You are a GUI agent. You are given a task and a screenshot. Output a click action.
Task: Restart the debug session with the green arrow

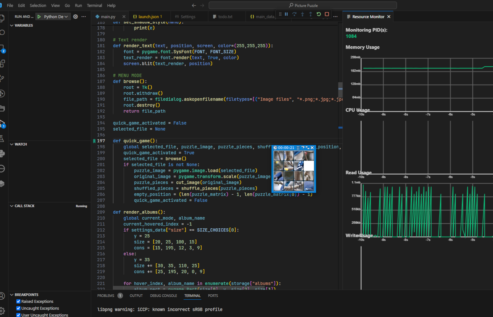click(x=319, y=14)
